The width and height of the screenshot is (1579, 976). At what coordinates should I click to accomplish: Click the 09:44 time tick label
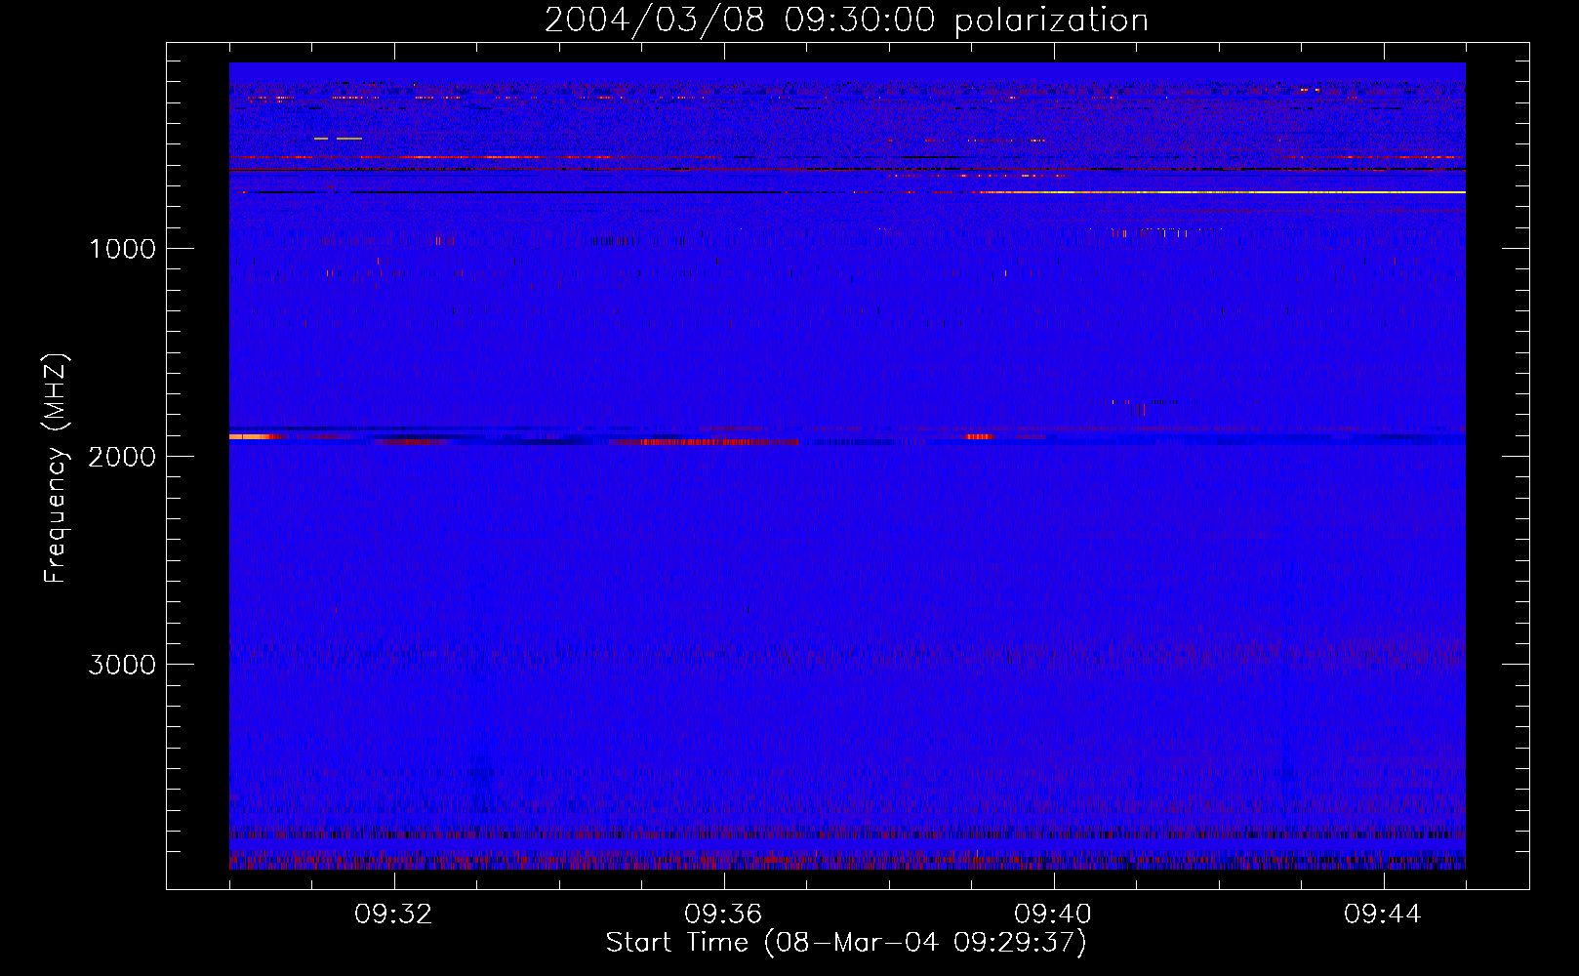click(x=1383, y=915)
